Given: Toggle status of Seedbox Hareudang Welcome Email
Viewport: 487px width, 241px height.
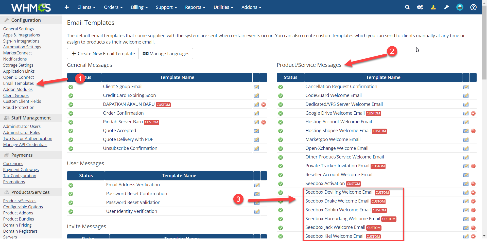Looking at the screenshot, I should coord(281,219).
